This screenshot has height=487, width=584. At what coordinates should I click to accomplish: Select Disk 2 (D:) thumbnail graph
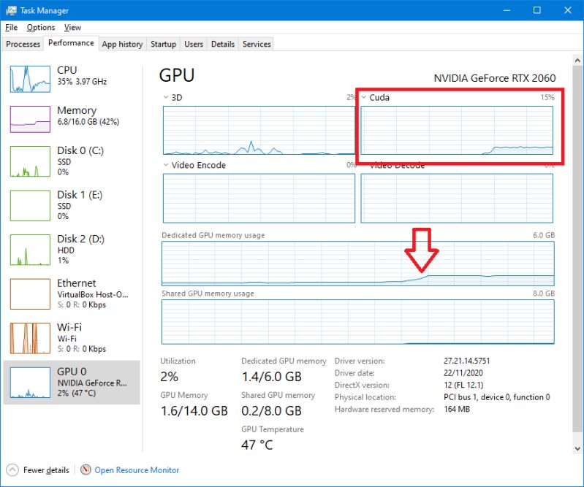pyautogui.click(x=30, y=250)
